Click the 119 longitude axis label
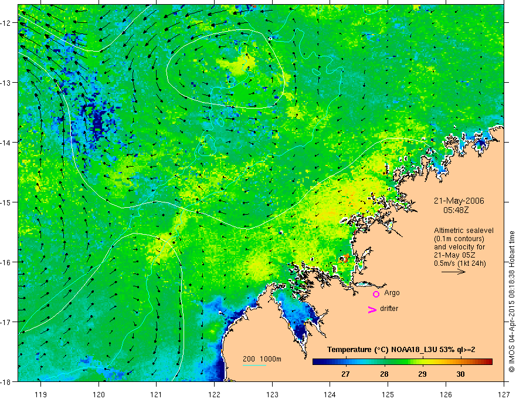The width and height of the screenshot is (516, 399). [41, 394]
